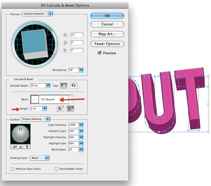
Task: Click the bevel Height field showing 2 pt
Action: click(x=37, y=108)
